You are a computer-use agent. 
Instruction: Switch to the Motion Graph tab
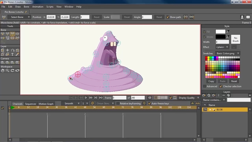tap(46, 104)
